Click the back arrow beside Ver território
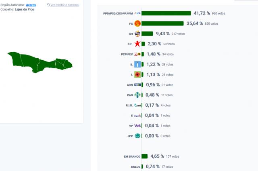The height and width of the screenshot is (171, 258). point(48,5)
